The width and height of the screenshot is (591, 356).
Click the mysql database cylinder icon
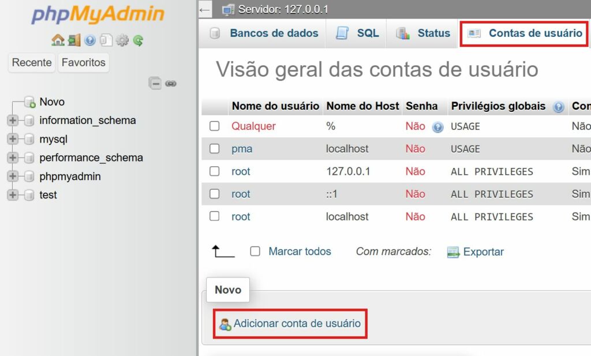(29, 139)
